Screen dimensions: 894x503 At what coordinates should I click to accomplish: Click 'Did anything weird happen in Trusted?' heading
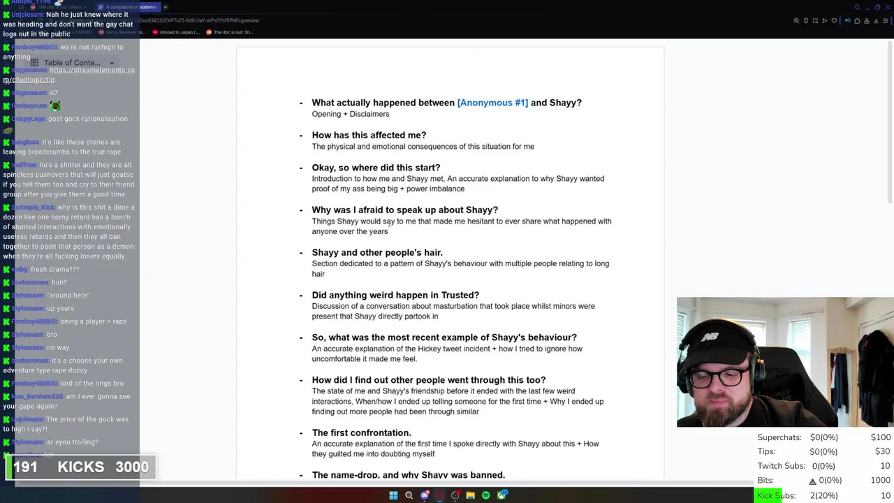pos(395,295)
